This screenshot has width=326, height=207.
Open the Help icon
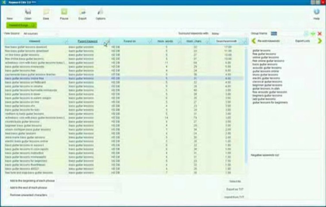317,14
